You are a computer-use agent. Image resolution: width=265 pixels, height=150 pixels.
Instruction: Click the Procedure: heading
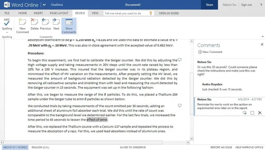(36, 53)
